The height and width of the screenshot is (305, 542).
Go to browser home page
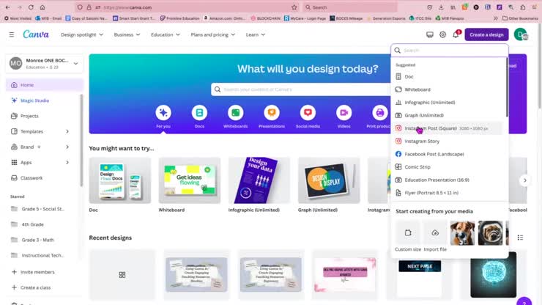coord(42,7)
